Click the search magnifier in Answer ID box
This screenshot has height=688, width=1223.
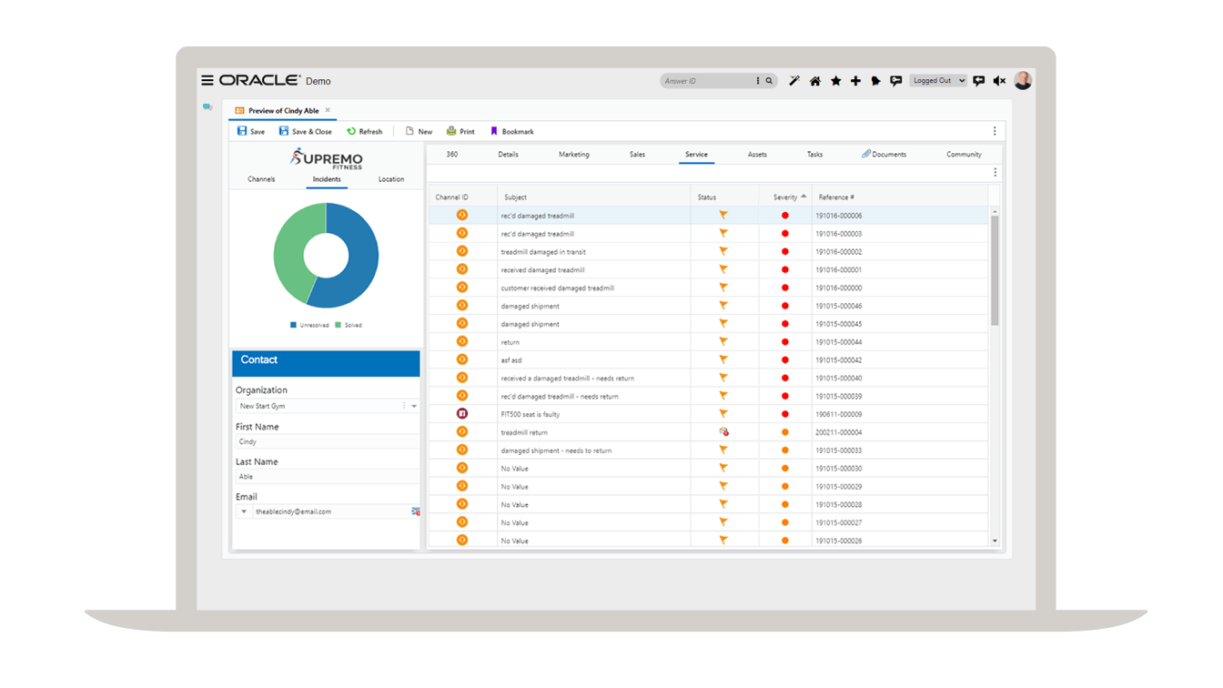point(769,81)
